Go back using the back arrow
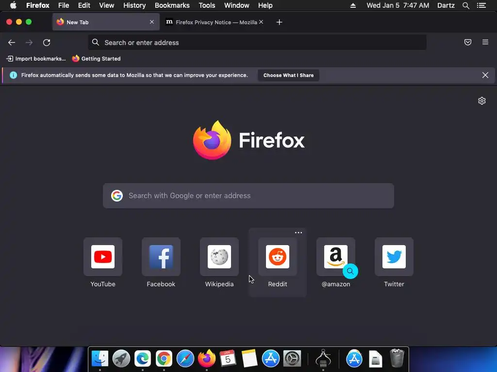497x372 pixels. (12, 43)
